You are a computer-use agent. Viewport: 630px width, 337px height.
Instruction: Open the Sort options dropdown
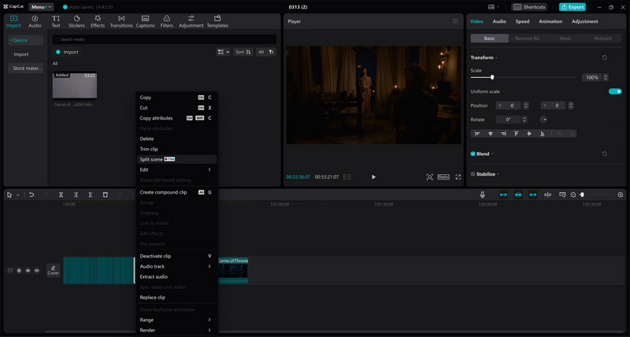[x=243, y=52]
